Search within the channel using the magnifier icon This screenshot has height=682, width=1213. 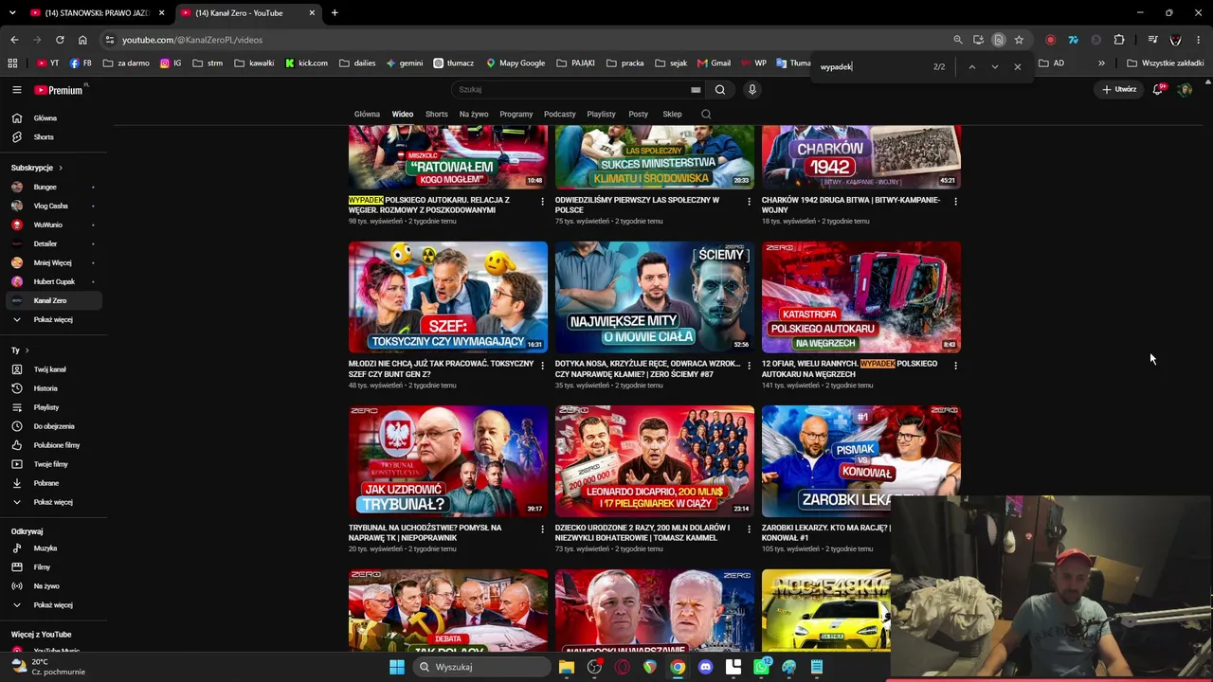tap(706, 115)
